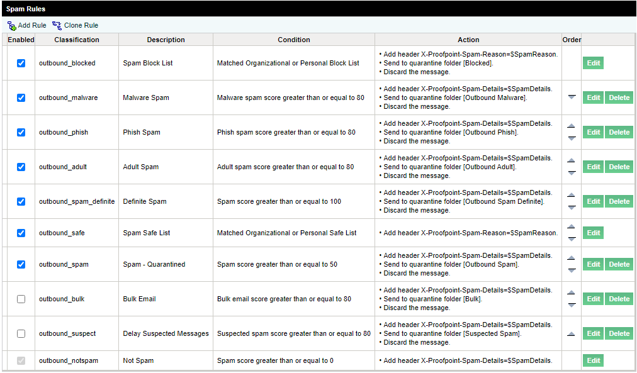
Task: Edit the outbound_blocked rule
Action: (x=593, y=63)
